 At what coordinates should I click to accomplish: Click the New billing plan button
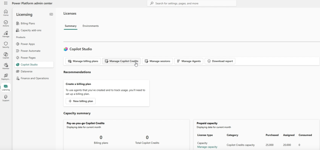click(81, 101)
